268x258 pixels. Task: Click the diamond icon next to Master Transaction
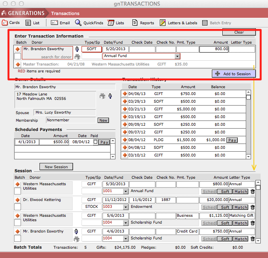tap(18, 64)
